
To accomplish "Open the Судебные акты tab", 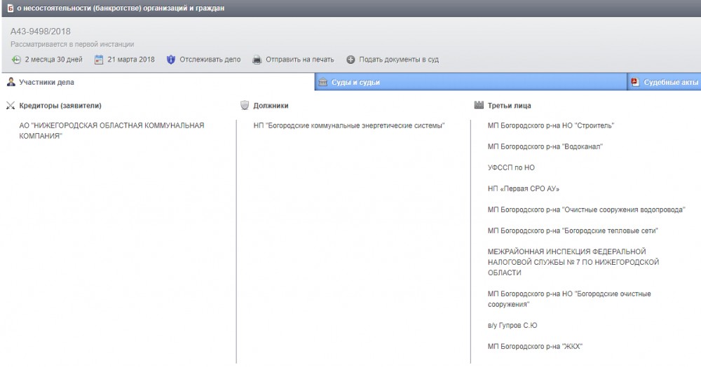I will (671, 83).
